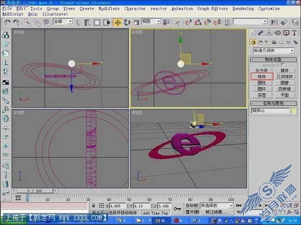Click the large Set Keys key button
This screenshot has width=301, height=225.
tap(178, 209)
